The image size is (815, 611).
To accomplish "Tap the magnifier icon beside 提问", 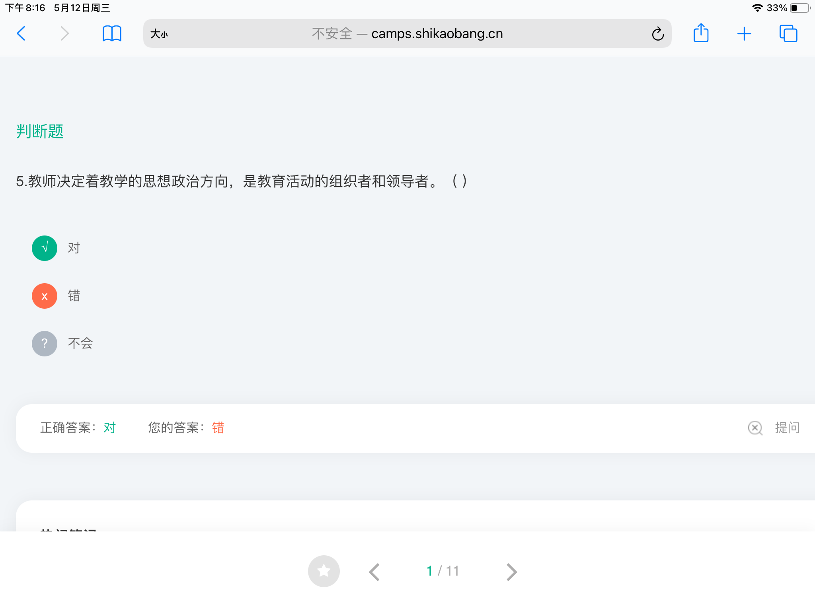I will click(x=755, y=428).
